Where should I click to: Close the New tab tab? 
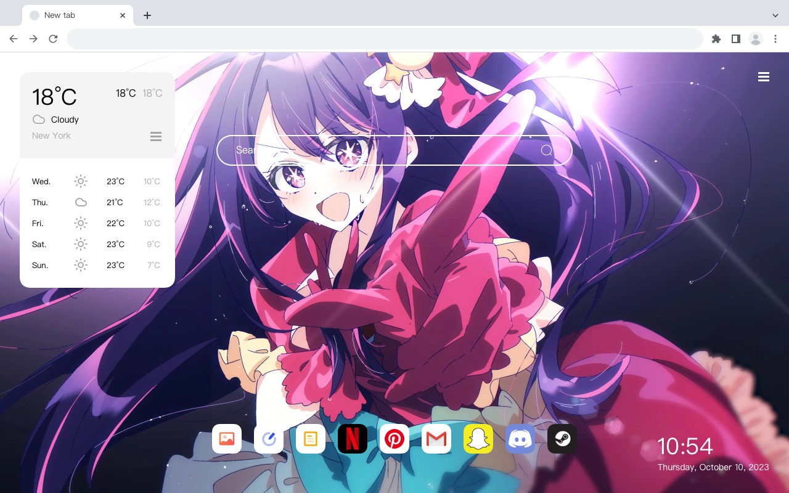(x=123, y=15)
